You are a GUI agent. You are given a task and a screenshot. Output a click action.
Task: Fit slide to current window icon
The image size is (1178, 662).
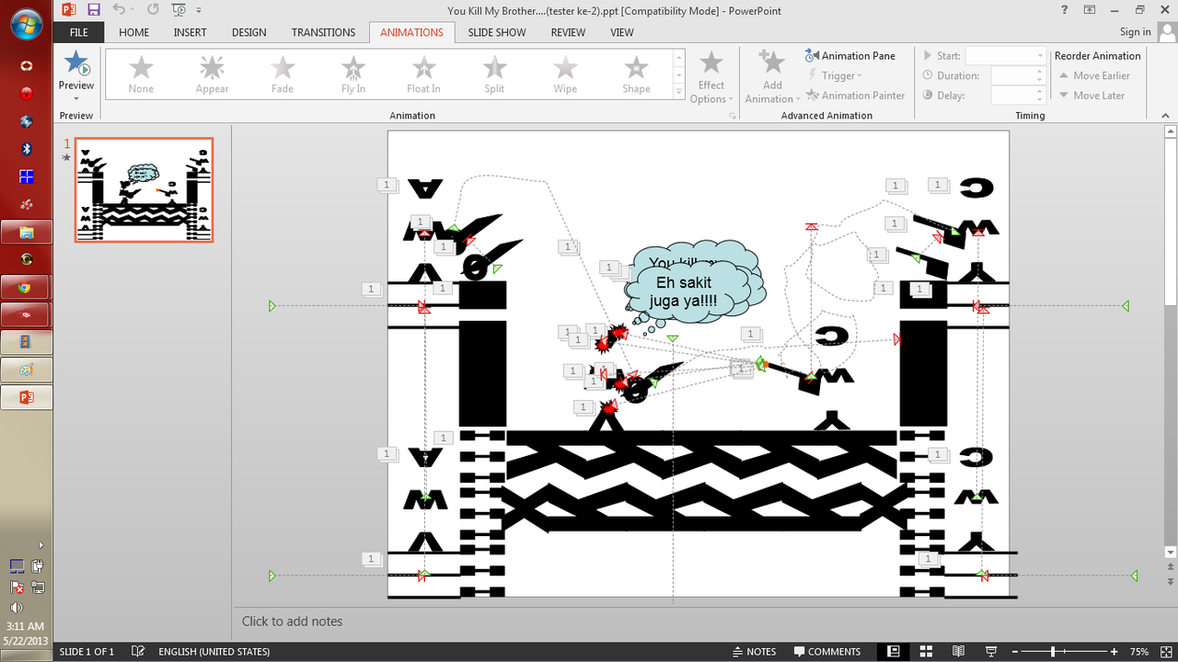[x=1165, y=652]
